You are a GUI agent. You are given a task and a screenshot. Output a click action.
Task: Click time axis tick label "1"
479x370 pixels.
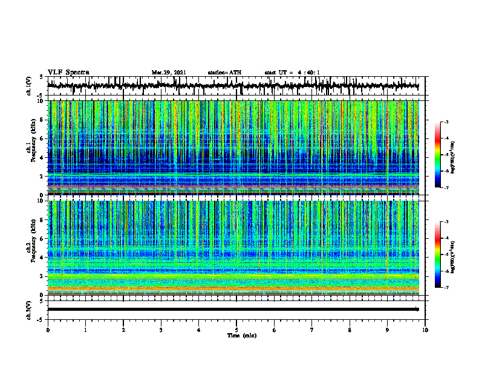85,330
